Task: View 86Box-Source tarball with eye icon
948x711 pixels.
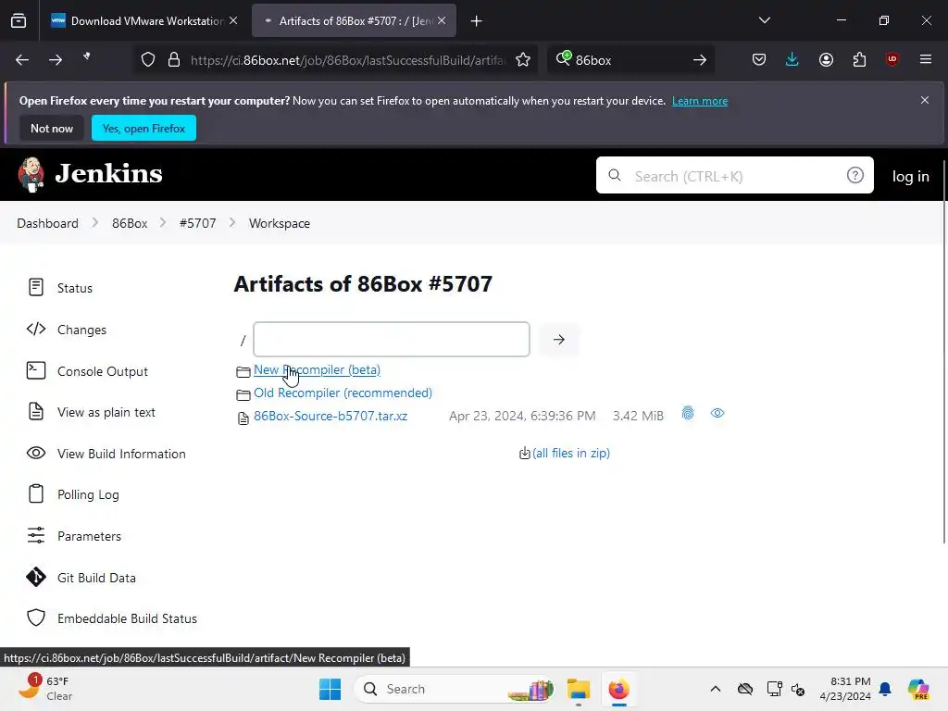Action: click(x=717, y=414)
